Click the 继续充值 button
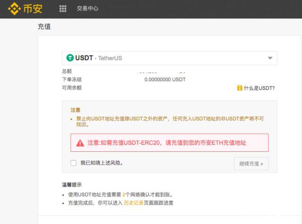 (x=251, y=164)
